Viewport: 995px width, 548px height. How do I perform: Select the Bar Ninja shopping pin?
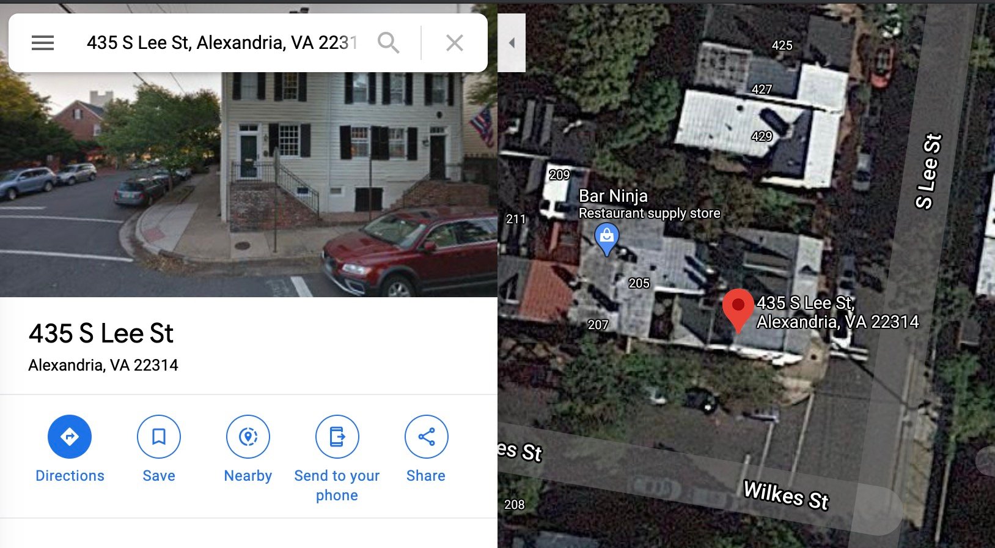click(606, 239)
